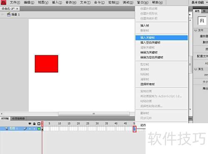
Task: Click green outline swatch of 图层 1
Action: pos(39,129)
